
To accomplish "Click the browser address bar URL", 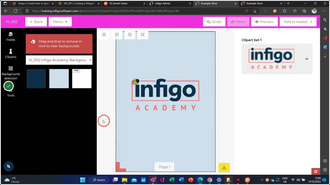I will [x=105, y=11].
